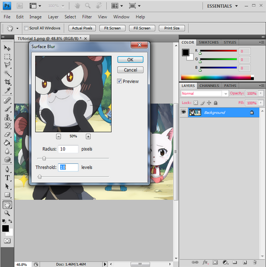Viewport: 266px width, 267px height.
Task: Zoom in the Surface Blur preview
Action: click(x=88, y=137)
